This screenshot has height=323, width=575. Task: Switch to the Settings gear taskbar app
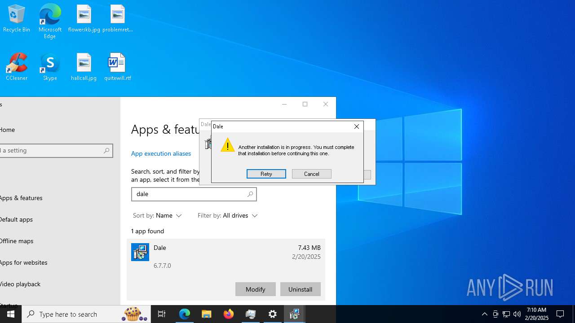[273, 314]
